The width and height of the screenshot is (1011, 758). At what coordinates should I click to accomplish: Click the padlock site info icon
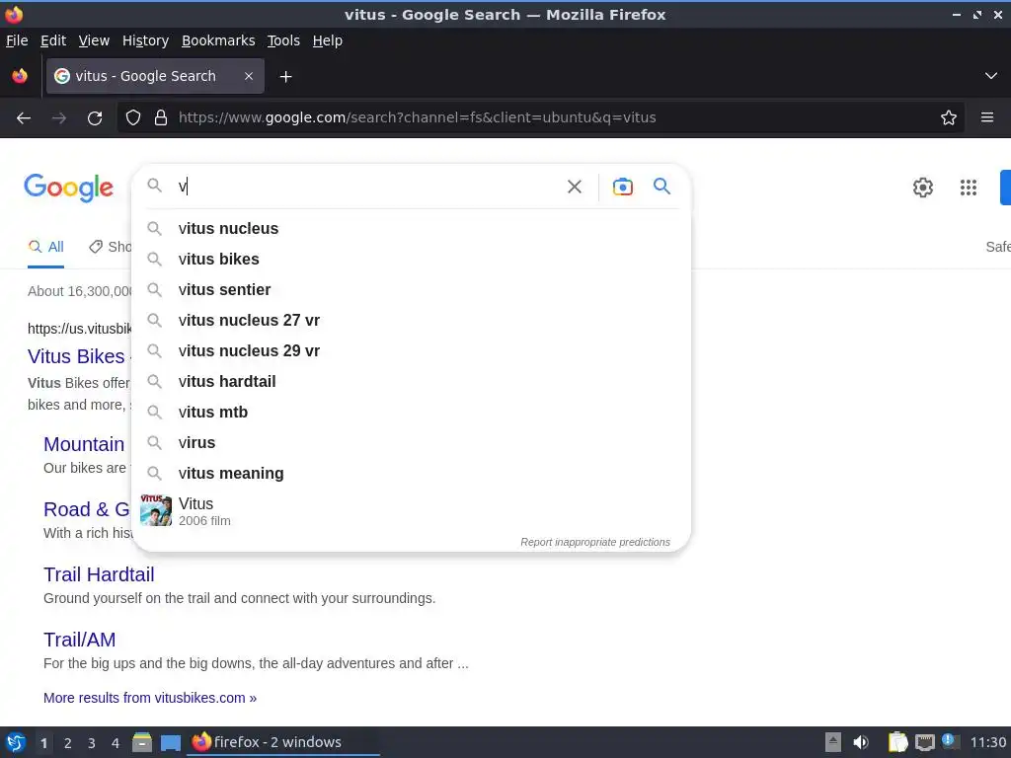click(x=161, y=117)
